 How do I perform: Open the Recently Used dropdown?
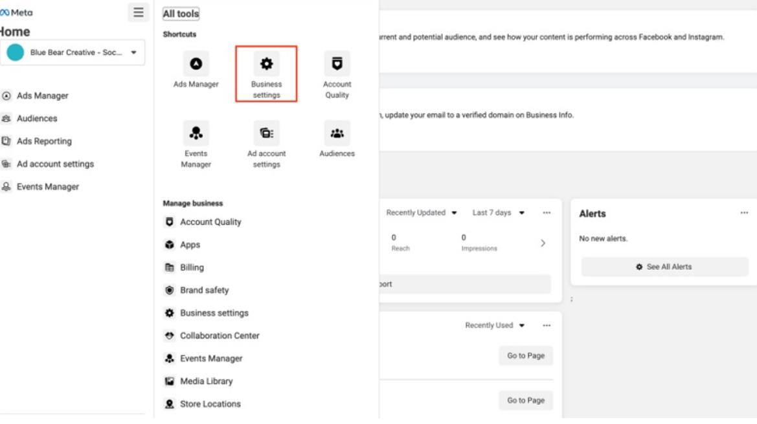495,326
